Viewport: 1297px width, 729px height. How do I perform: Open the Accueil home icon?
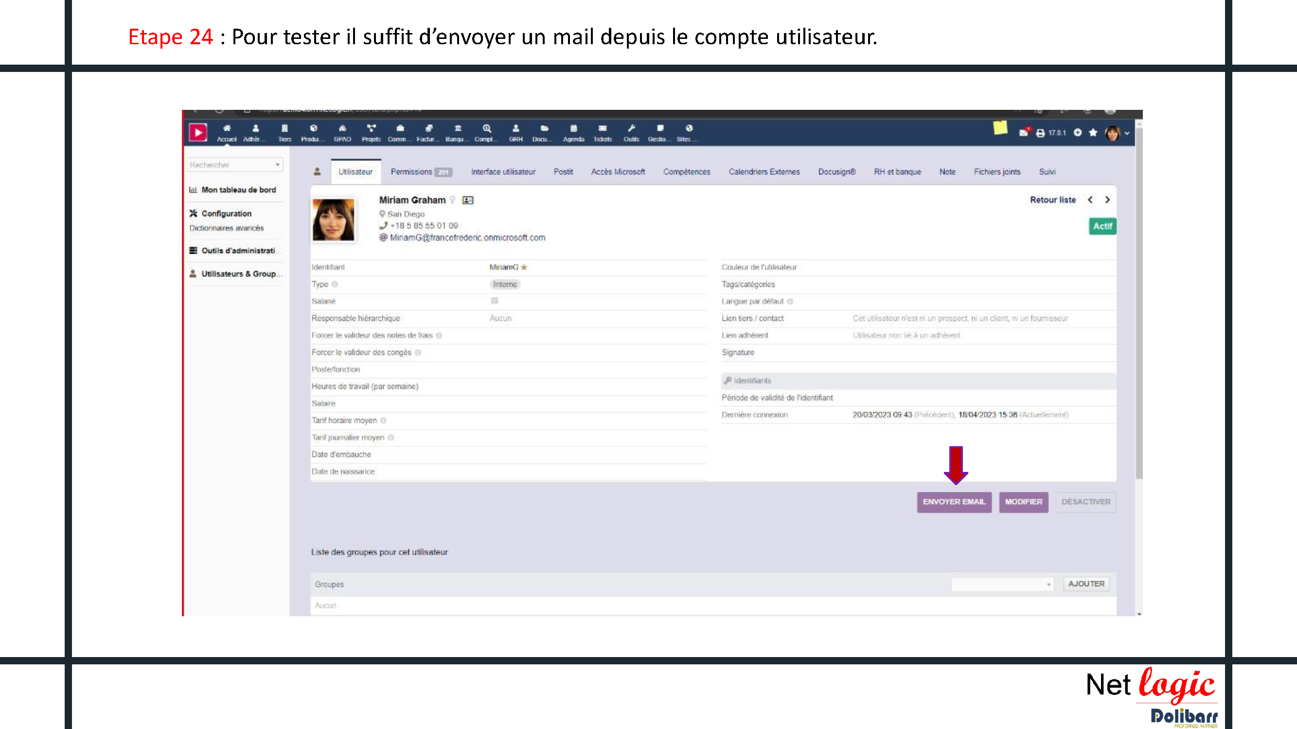click(x=227, y=129)
